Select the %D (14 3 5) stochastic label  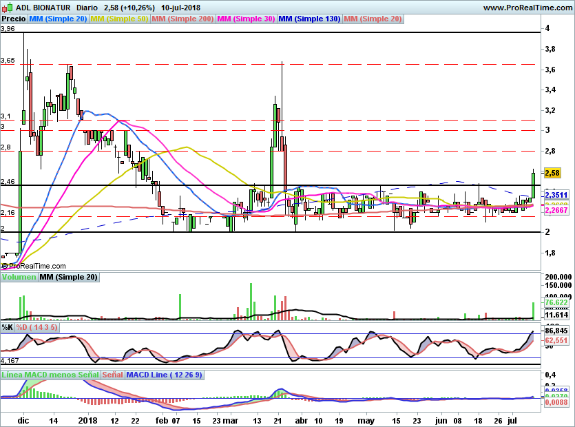[x=37, y=327]
